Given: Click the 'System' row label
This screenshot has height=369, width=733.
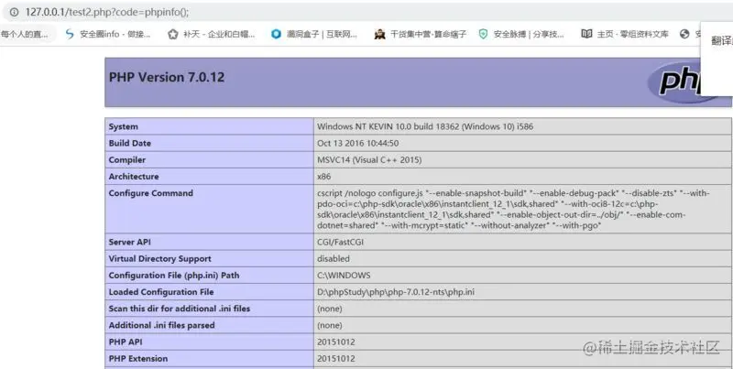Looking at the screenshot, I should tap(124, 126).
